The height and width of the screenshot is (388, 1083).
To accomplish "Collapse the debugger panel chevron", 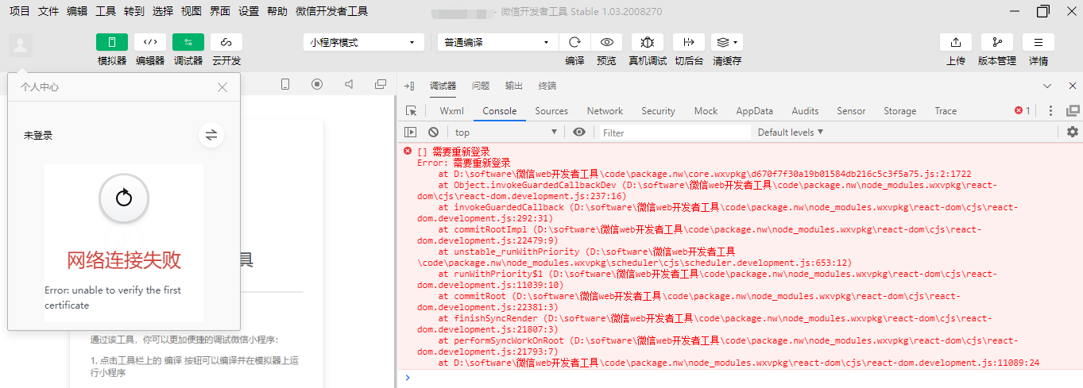I will (1048, 86).
